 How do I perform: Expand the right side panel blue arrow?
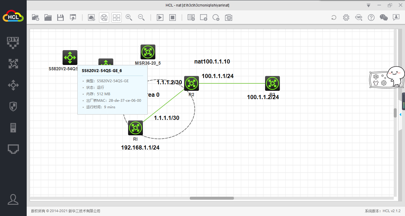click(x=401, y=115)
